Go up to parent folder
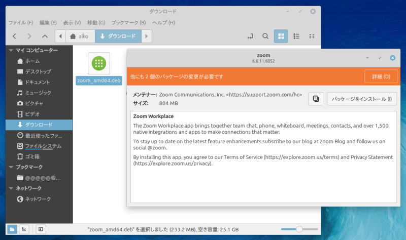 pyautogui.click(x=45, y=36)
